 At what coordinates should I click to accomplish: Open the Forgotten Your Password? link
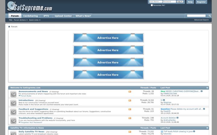(x=32, y=122)
